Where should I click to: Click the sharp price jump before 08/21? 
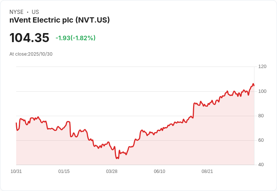(x=193, y=110)
